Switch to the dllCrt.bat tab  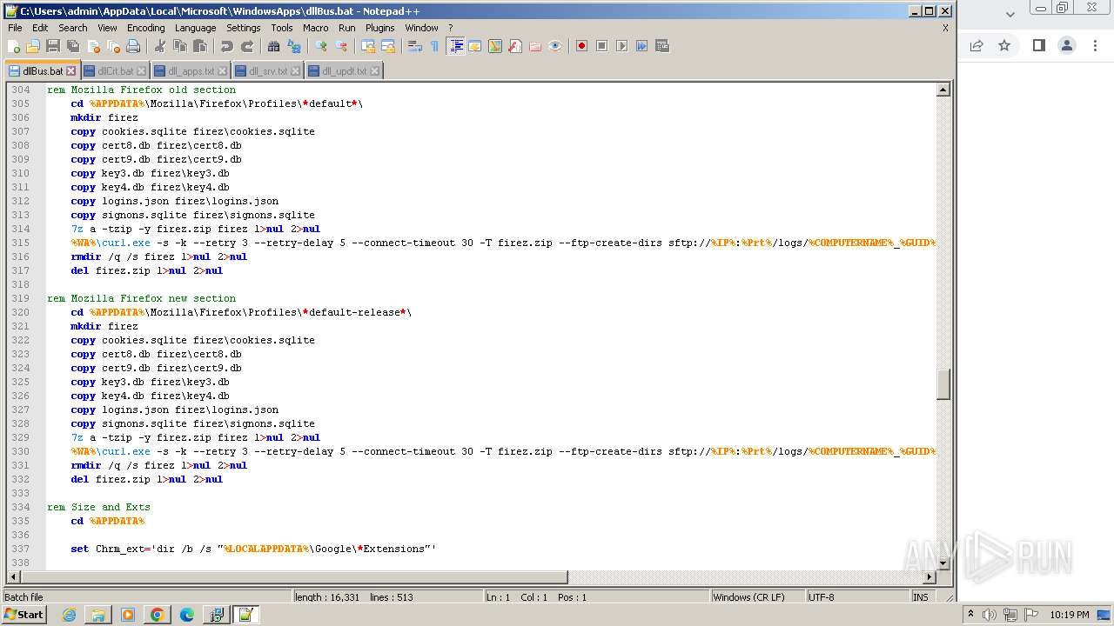115,70
